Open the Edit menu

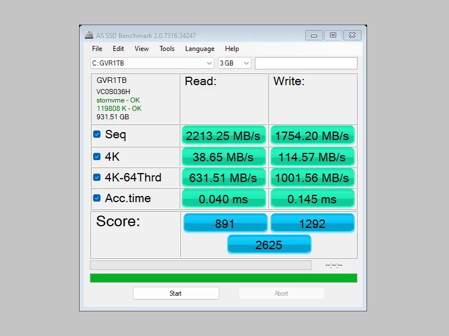point(118,49)
